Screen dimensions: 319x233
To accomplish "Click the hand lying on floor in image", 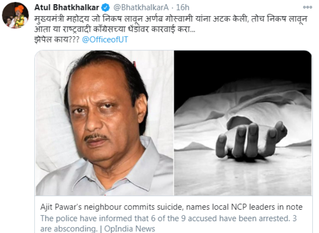I will tap(252, 138).
